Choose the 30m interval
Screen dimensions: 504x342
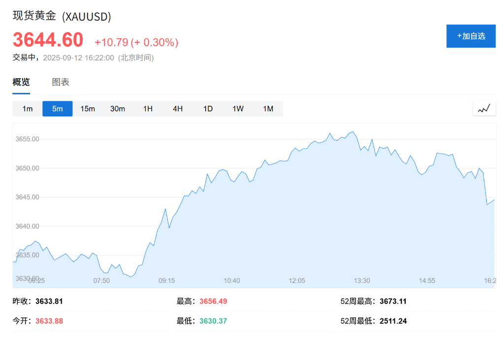tap(118, 109)
